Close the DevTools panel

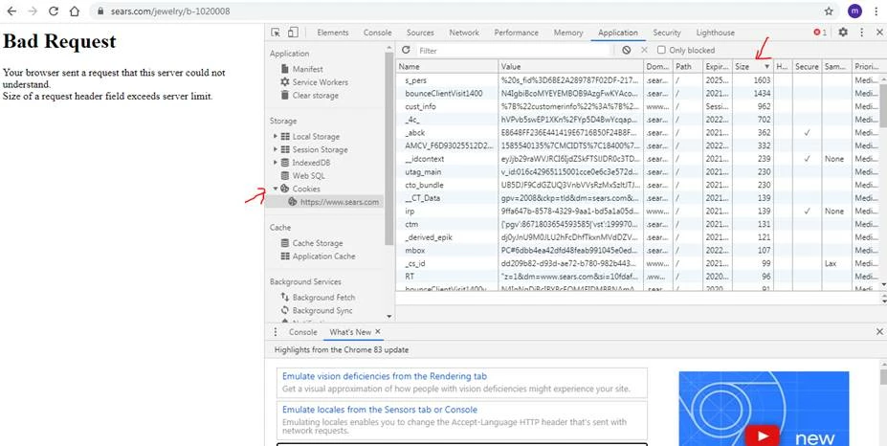[878, 33]
